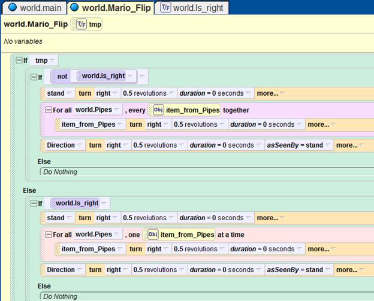The image size is (374, 301).
Task: Change right direction in second stand turn line
Action: 107,218
